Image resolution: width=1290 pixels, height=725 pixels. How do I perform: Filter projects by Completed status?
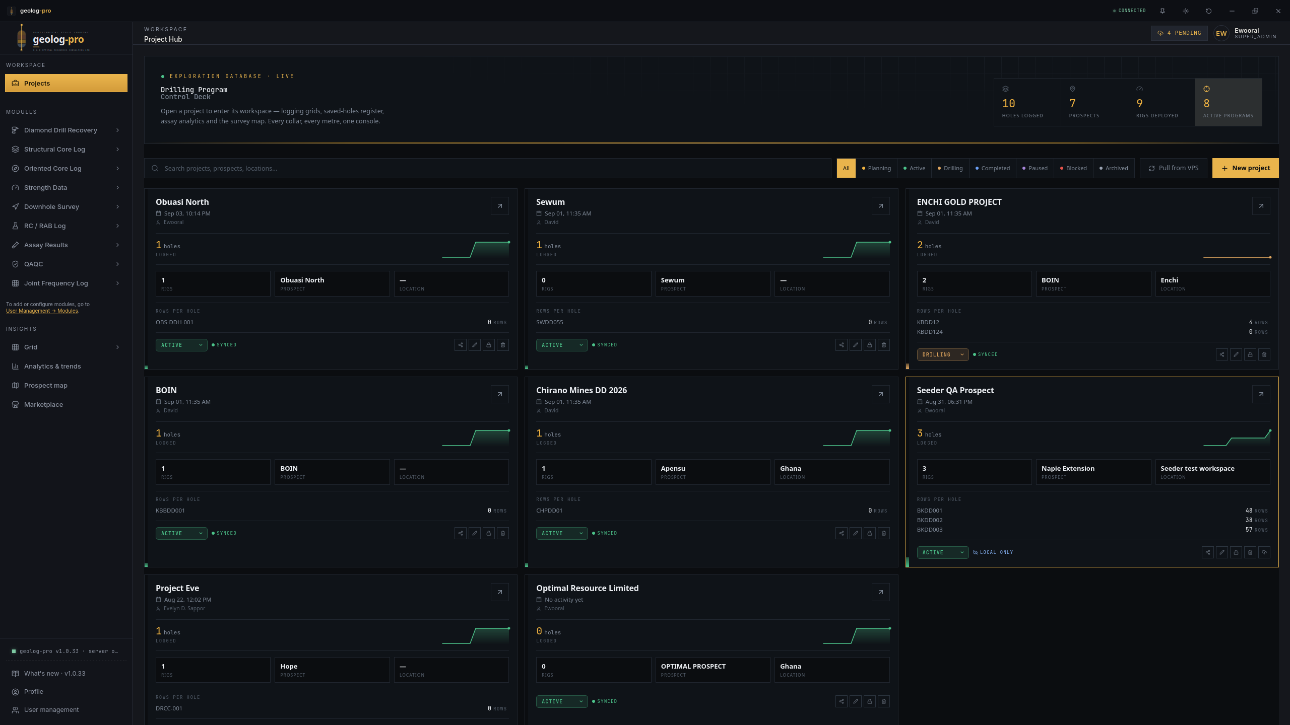coord(993,168)
